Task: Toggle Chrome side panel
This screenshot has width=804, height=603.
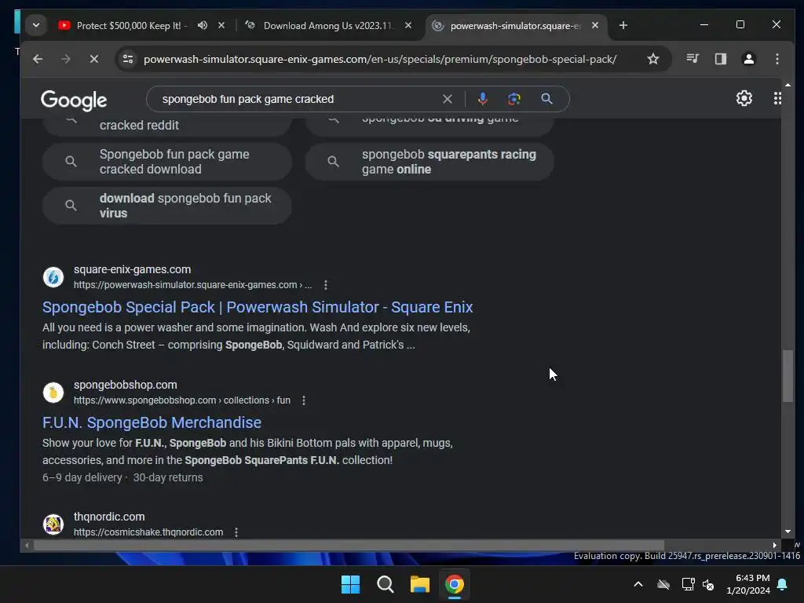Action: [x=721, y=59]
